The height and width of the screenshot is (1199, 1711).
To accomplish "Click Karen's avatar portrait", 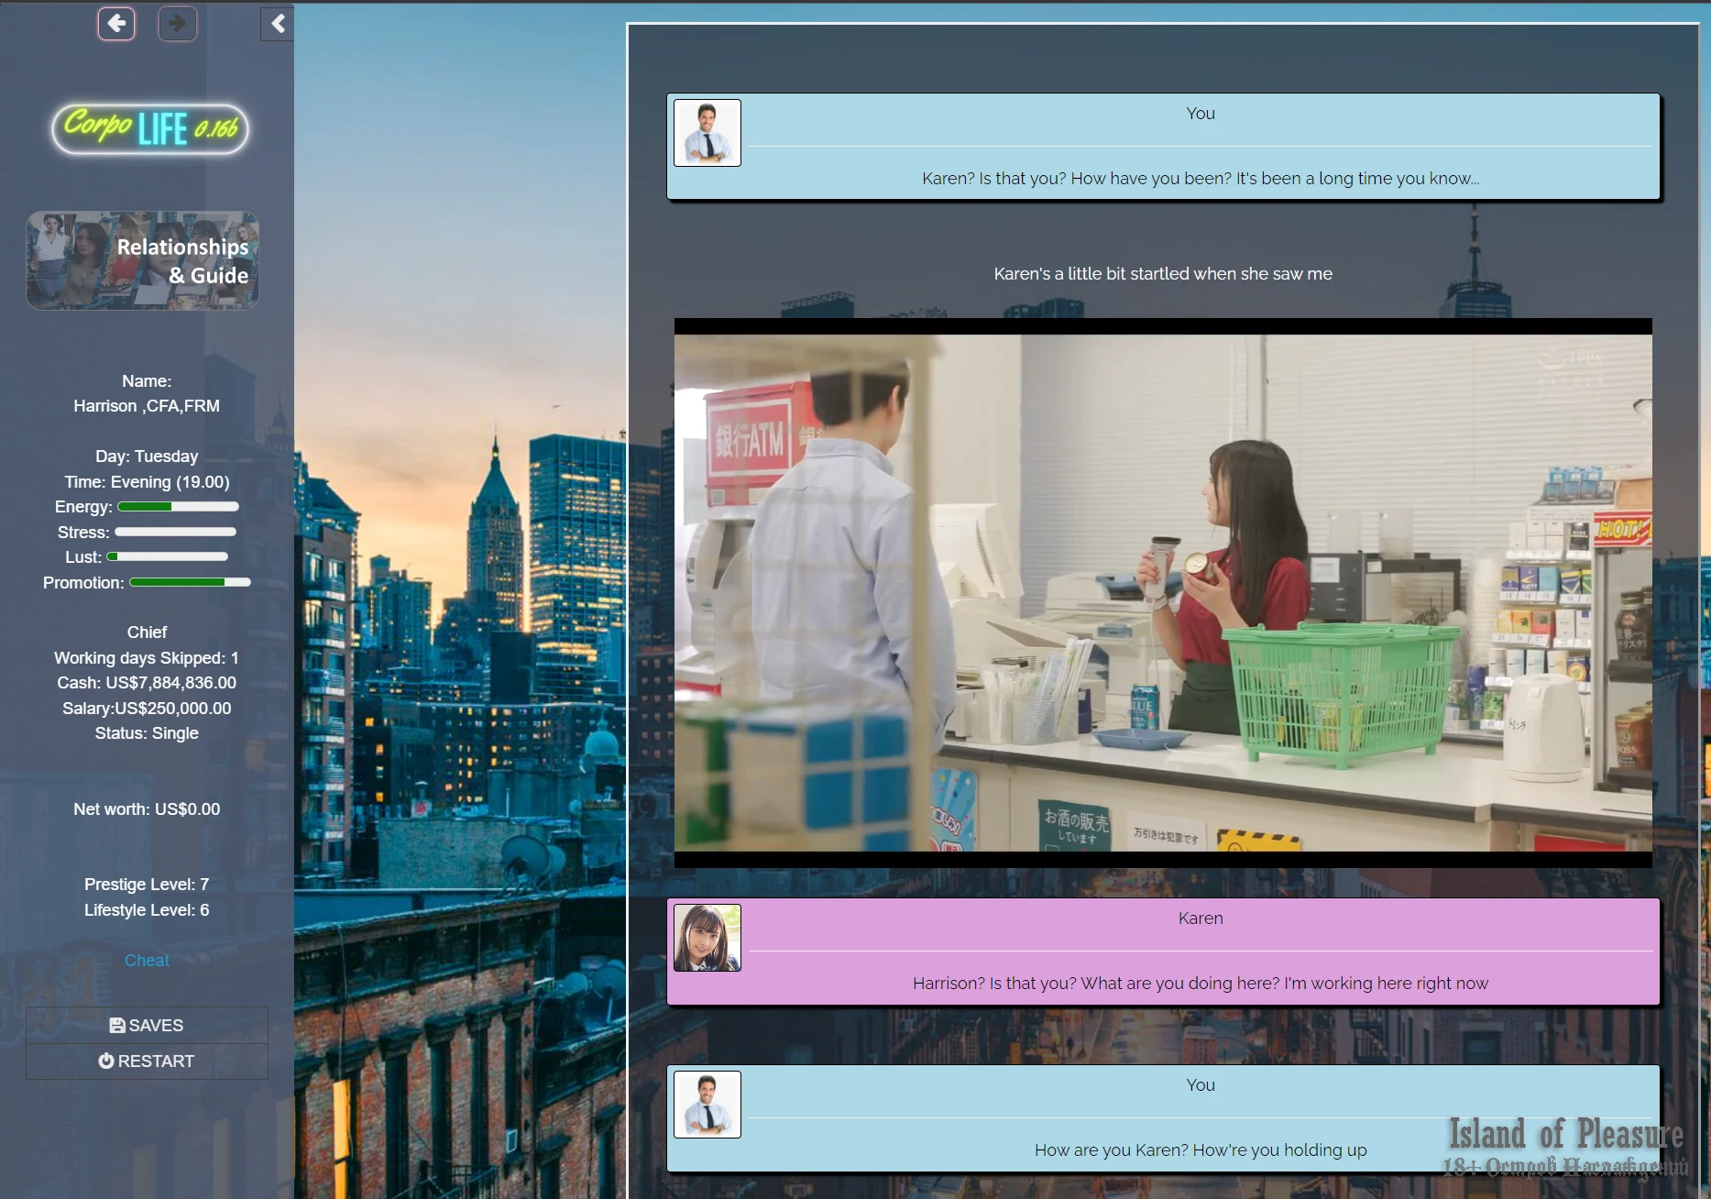I will coord(707,938).
